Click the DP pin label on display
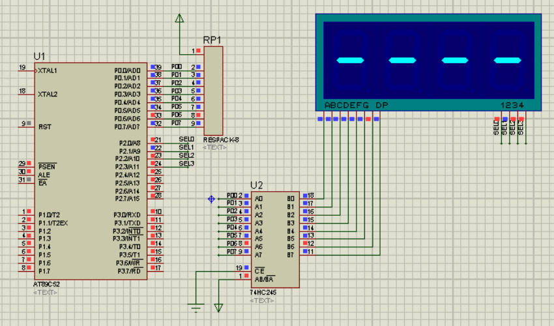554x326 pixels. tap(381, 105)
